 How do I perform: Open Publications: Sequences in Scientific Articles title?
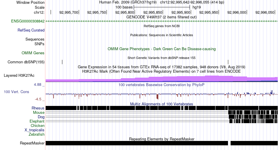[x=162, y=35]
